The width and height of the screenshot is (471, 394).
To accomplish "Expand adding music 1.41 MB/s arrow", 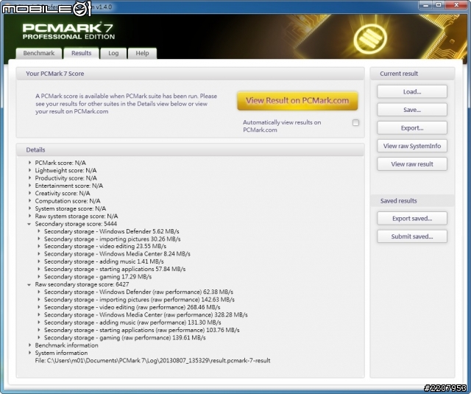I will point(39,261).
